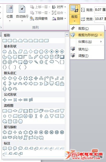Select the isosceles triangle in 基本形状
The image size is (106, 162).
[10, 52]
